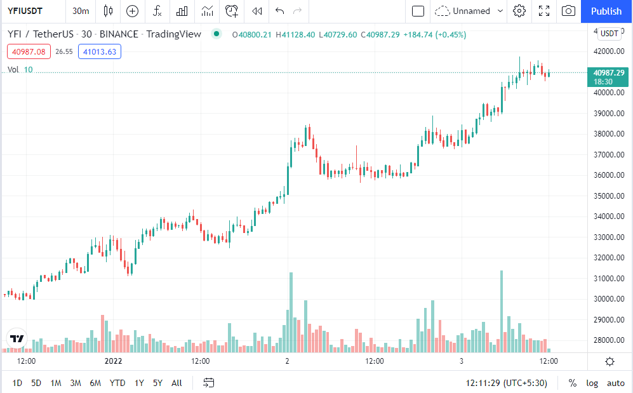Viewport: 633px width, 393px height.
Task: Expand the Unnamed layout dropdown
Action: (x=500, y=11)
